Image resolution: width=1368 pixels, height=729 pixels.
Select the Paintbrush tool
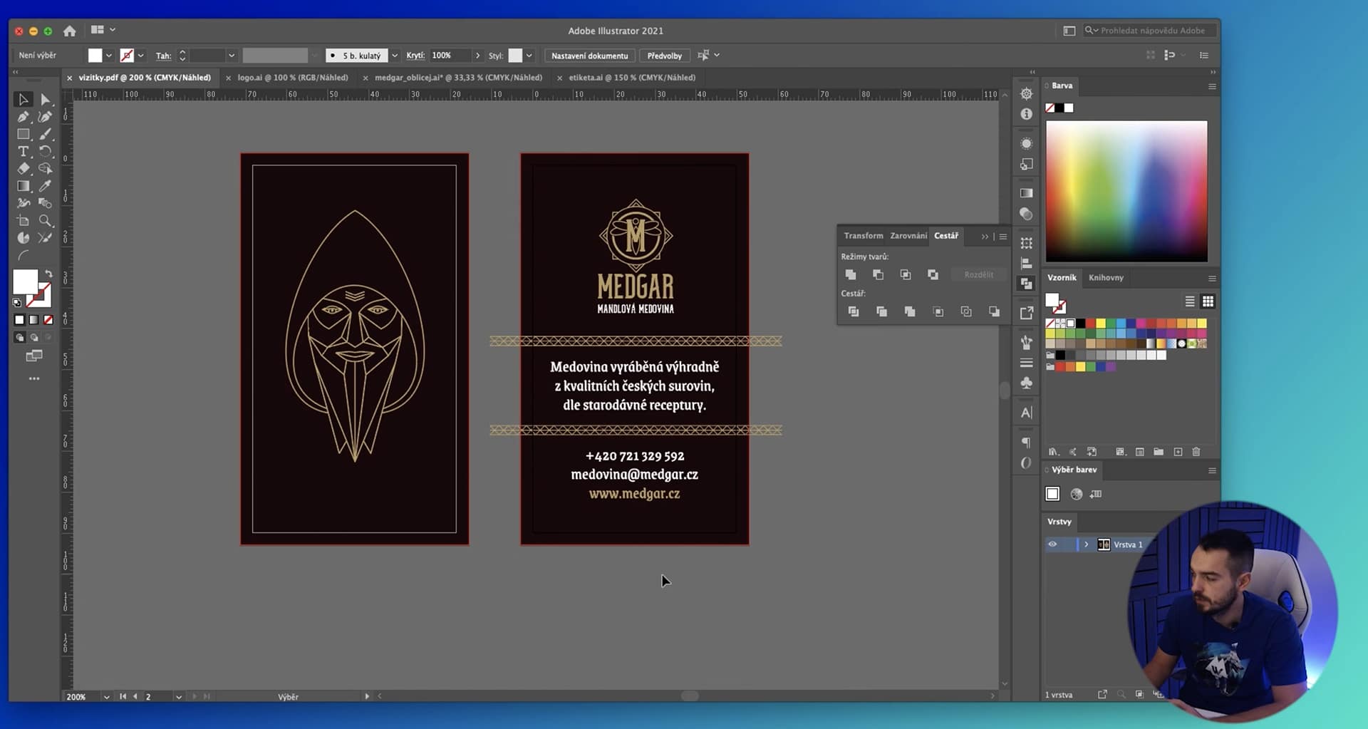click(46, 134)
